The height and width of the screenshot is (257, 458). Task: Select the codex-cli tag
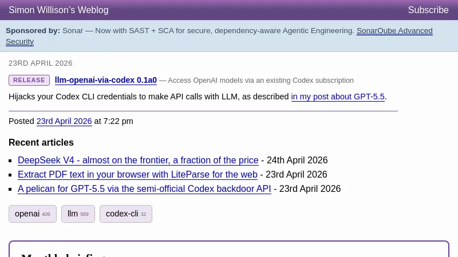point(126,214)
